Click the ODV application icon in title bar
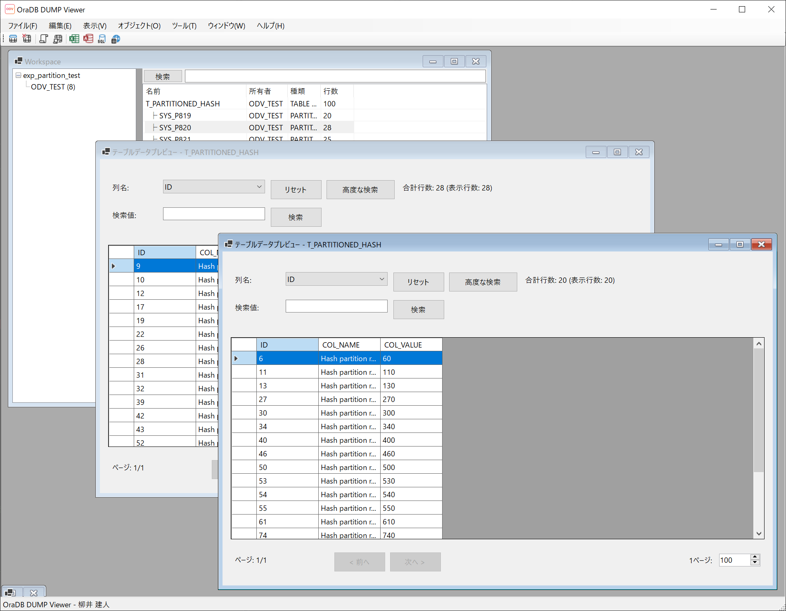786x611 pixels. coord(9,9)
